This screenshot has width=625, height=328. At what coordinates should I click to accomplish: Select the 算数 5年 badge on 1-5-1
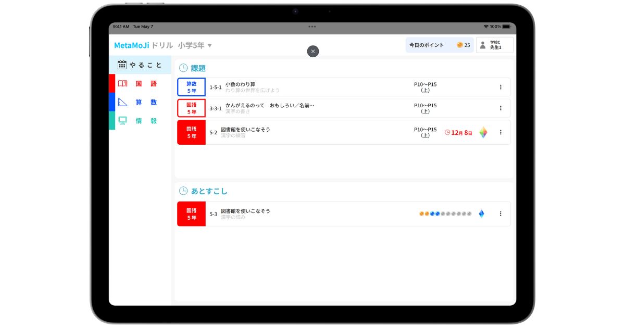[191, 86]
